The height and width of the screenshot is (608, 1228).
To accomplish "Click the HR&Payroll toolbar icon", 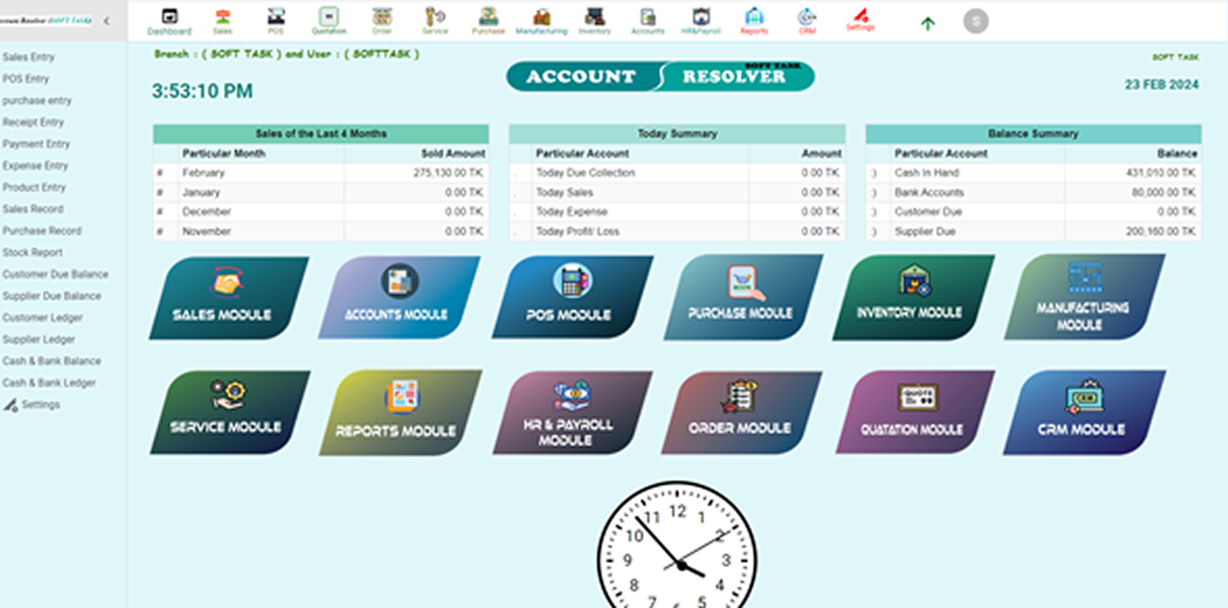I will click(701, 21).
